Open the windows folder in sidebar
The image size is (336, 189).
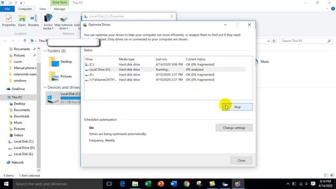coord(20,80)
